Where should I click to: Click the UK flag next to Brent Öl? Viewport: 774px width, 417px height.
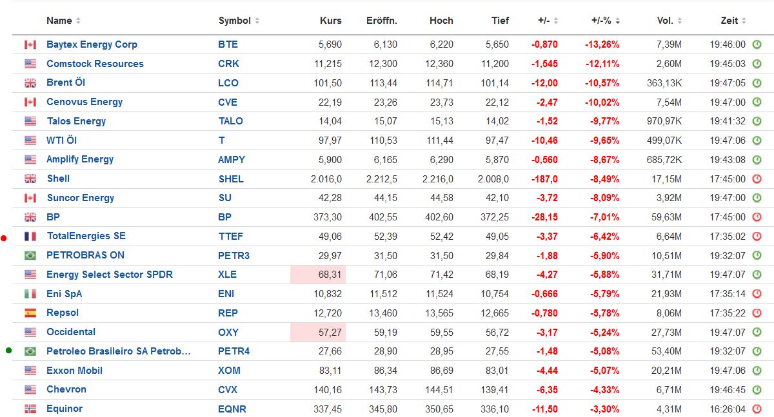tap(30, 83)
